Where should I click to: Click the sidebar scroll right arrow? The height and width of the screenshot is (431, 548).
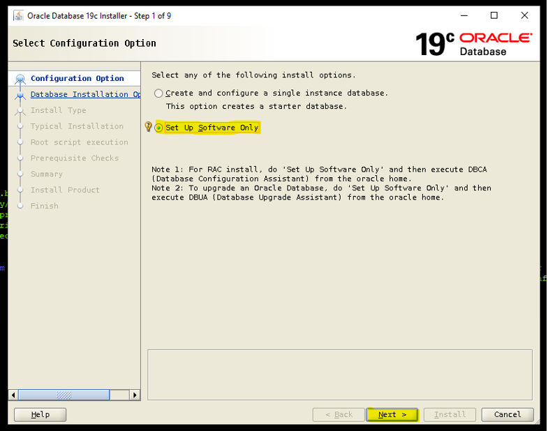[135, 395]
